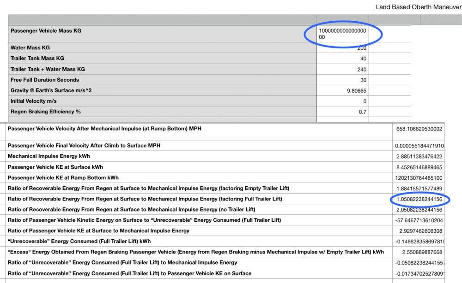Viewport: 462px width, 283px height.
Task: Click the KE at Surface to Mechanical Impulse label
Action: click(x=98, y=230)
